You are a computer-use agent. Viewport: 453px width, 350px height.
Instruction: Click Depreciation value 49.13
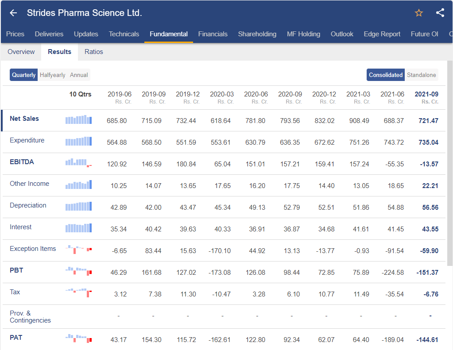tap(257, 208)
